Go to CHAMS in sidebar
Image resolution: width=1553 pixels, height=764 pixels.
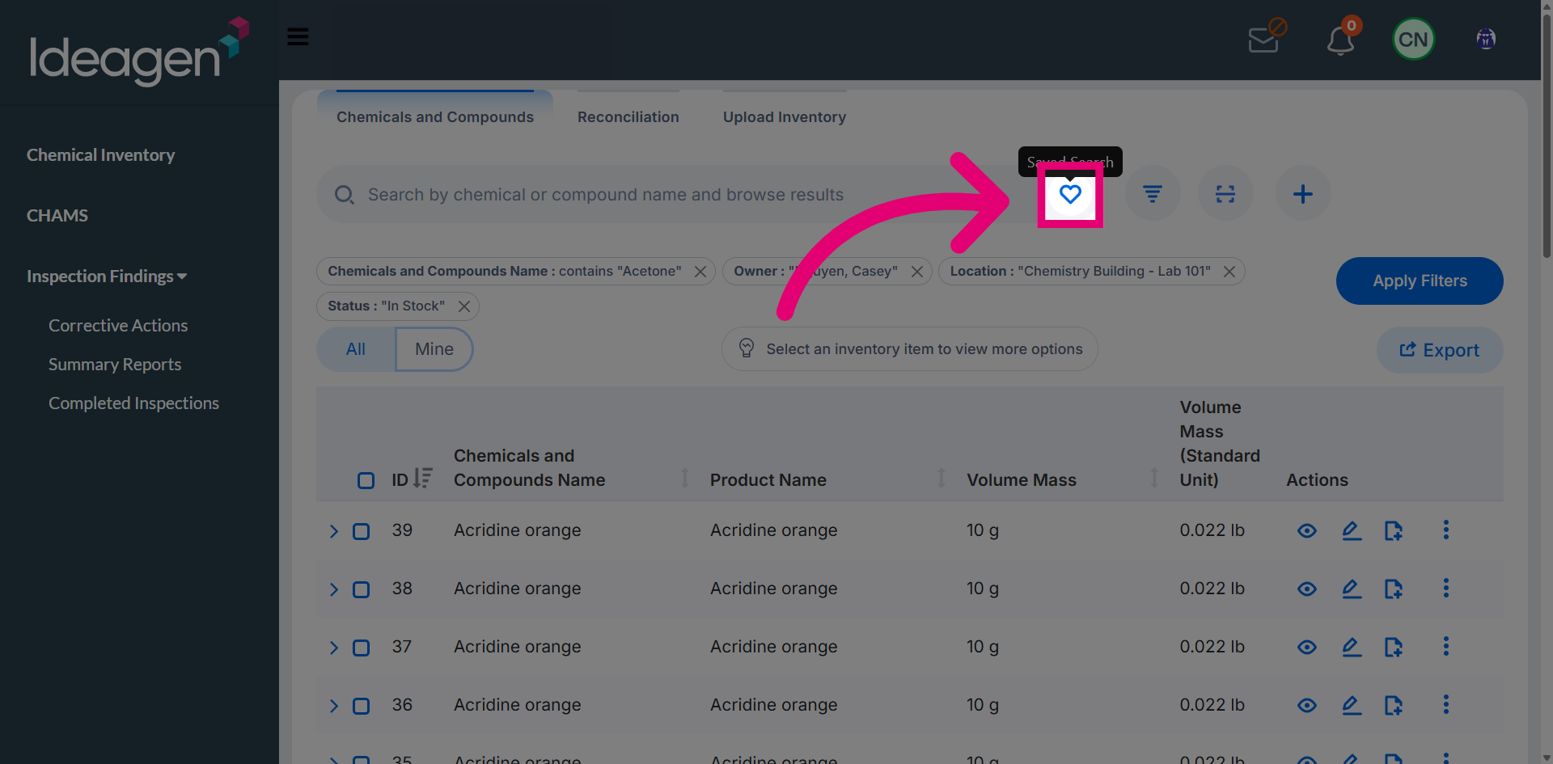pyautogui.click(x=57, y=216)
